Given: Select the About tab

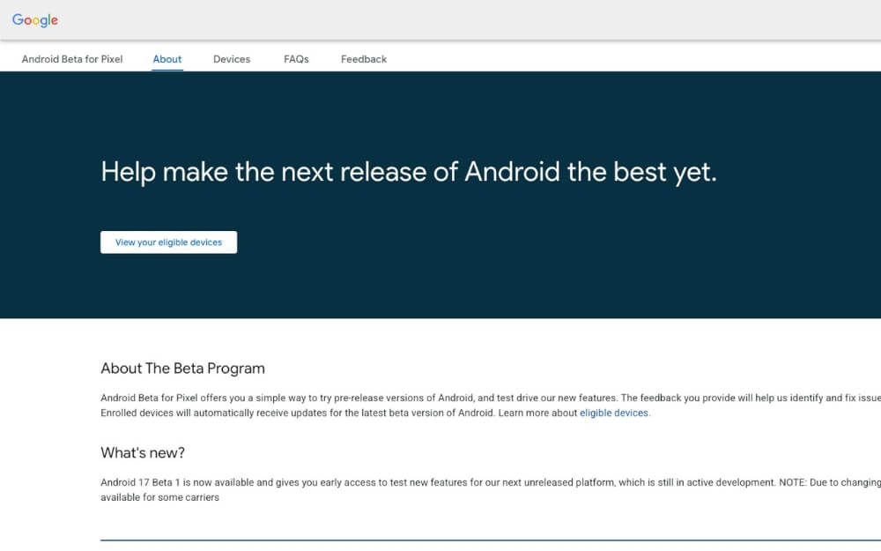Looking at the screenshot, I should 167,59.
